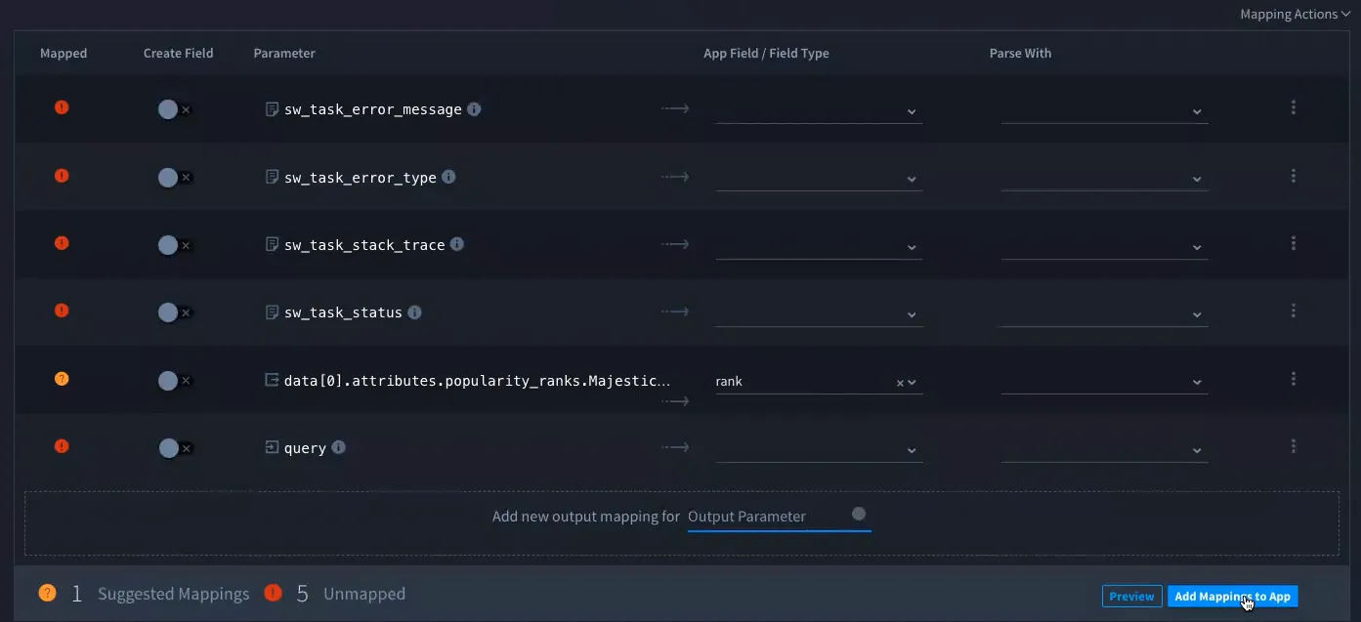Click the sw_task_stack_trace parameter name
The image size is (1361, 622).
pos(364,245)
